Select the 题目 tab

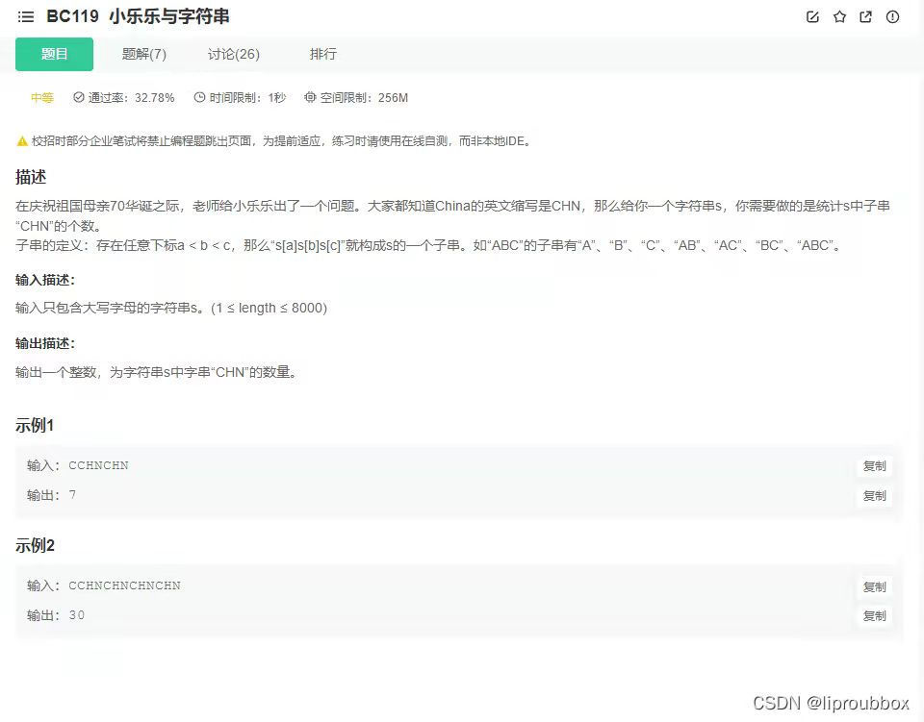54,54
